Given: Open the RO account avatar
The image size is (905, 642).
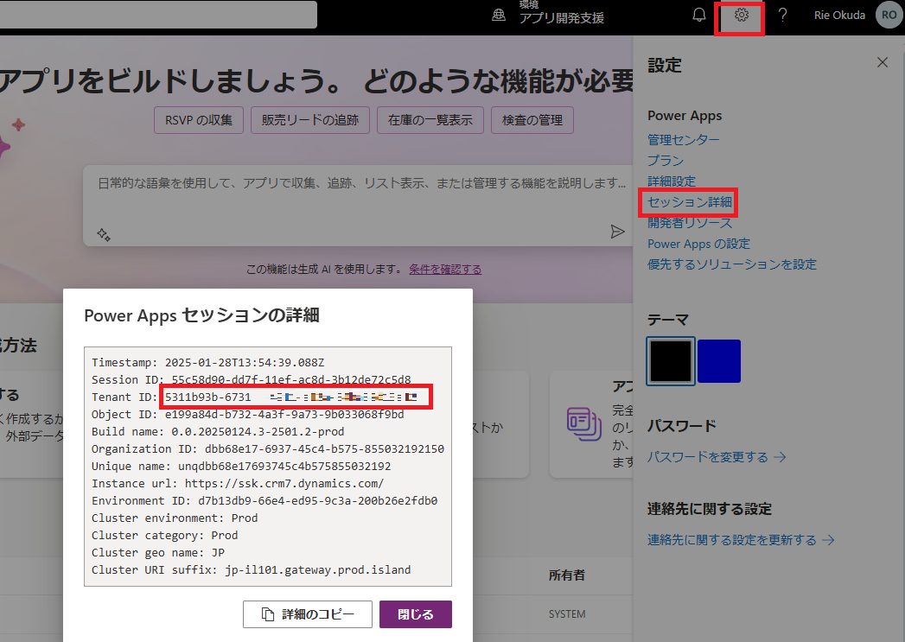Looking at the screenshot, I should (x=889, y=15).
